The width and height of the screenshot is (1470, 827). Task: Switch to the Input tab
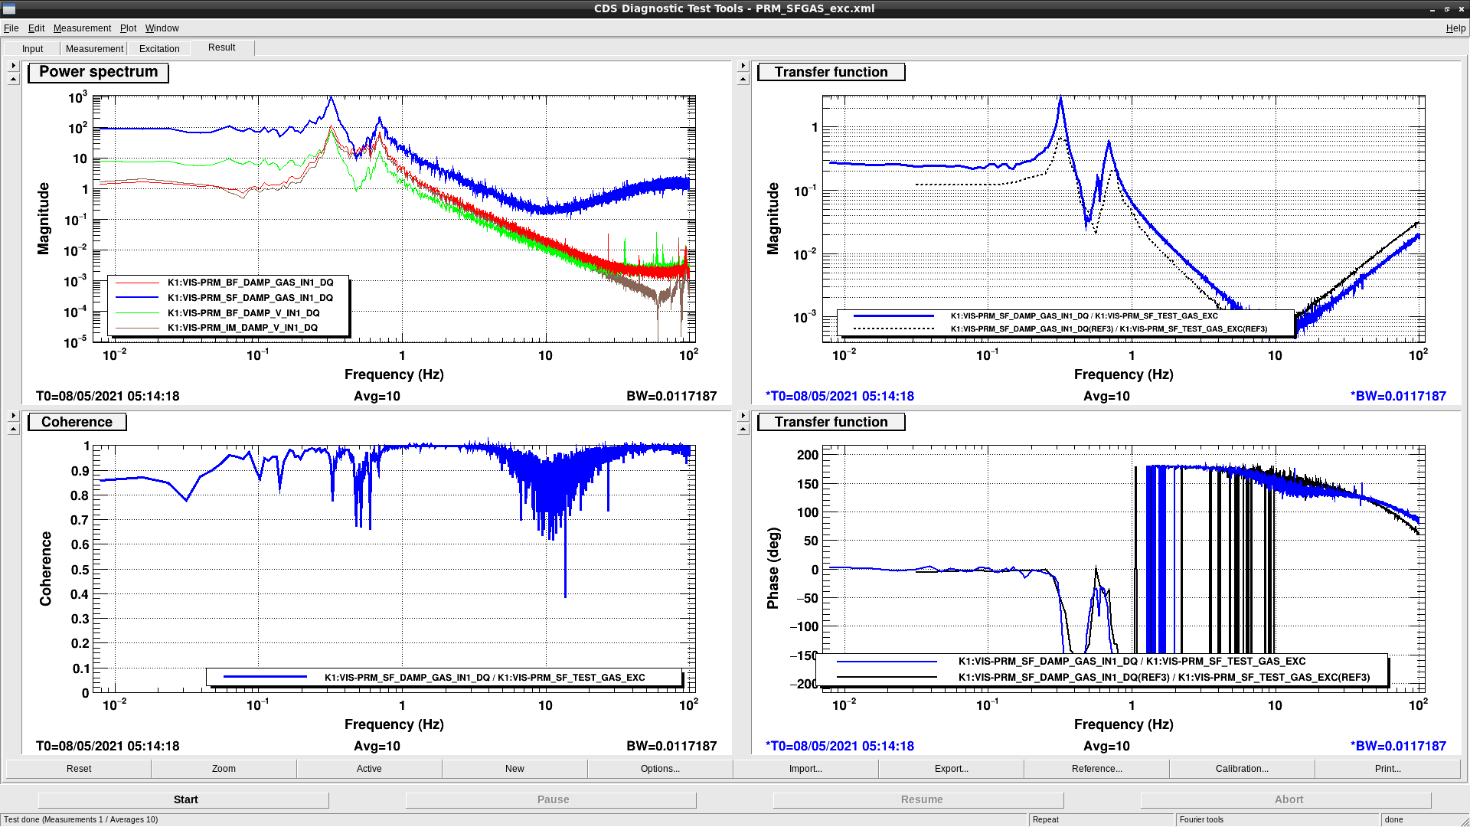click(x=32, y=49)
